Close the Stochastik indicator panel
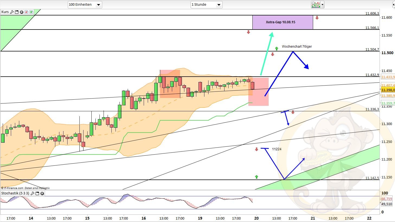Screen dimensions: 395x222 (x=42, y=193)
